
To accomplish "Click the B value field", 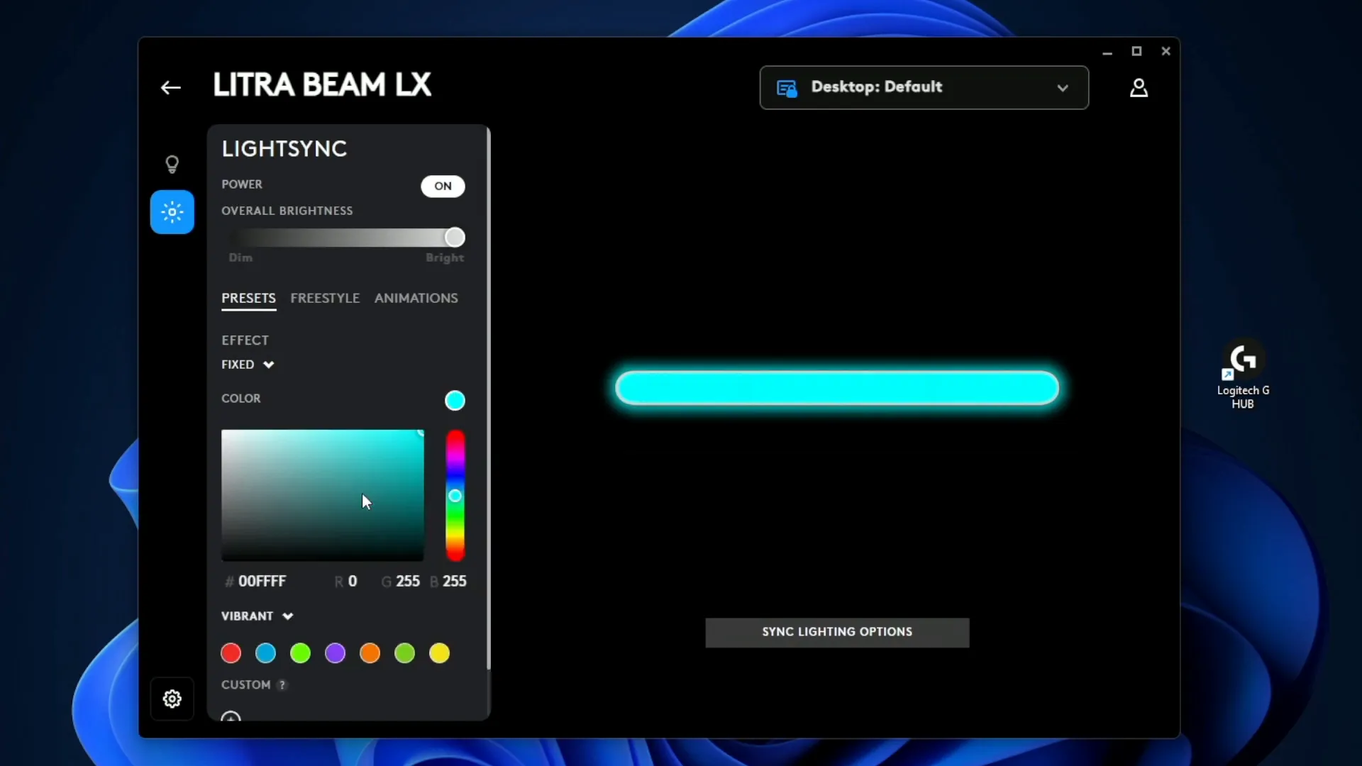I will [x=454, y=582].
